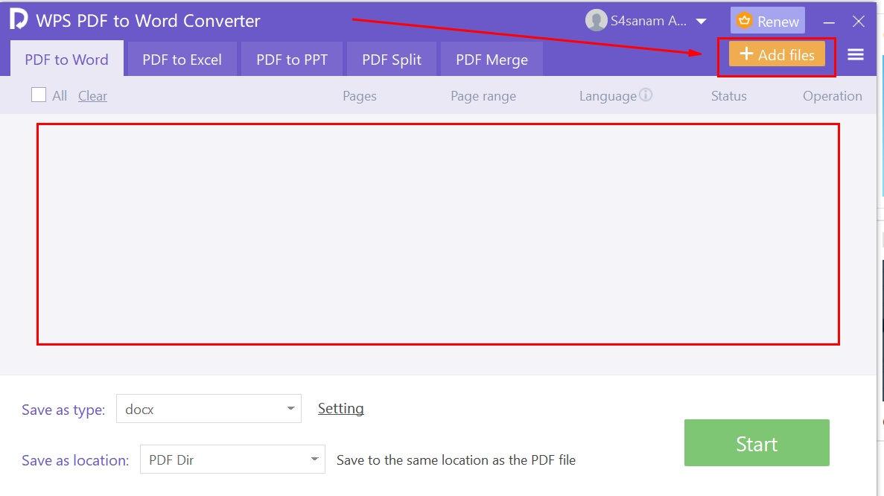
Task: Click the Language info icon
Action: 646,95
